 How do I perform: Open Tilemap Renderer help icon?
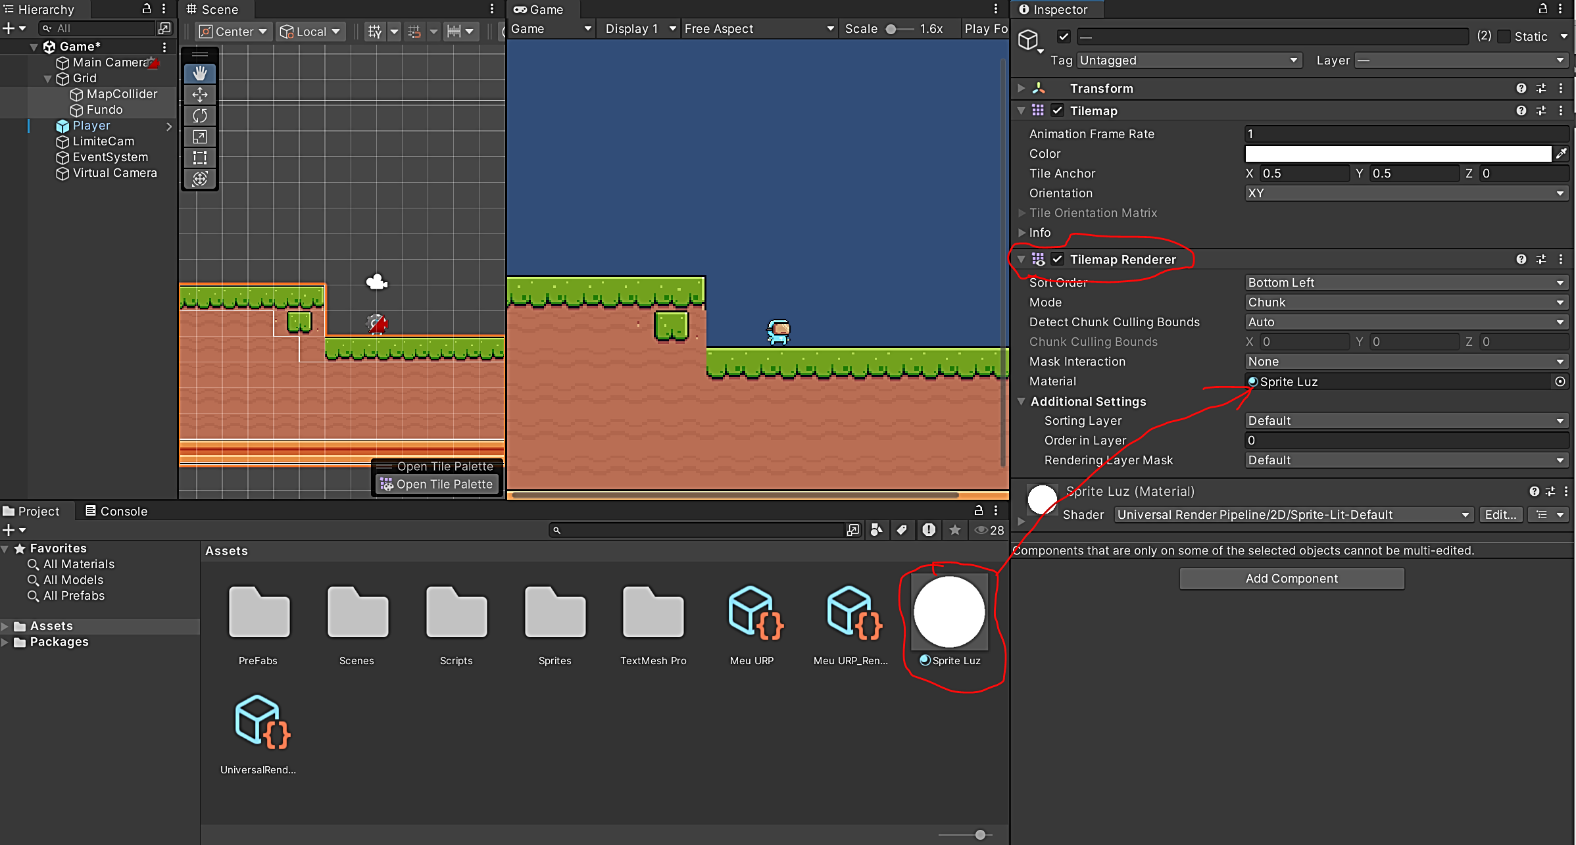point(1521,259)
